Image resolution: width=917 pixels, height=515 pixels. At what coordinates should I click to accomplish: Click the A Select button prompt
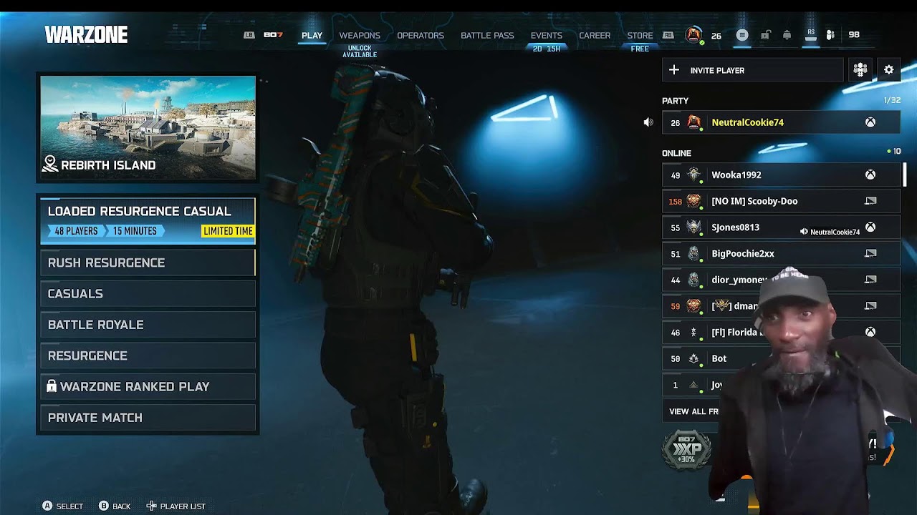tap(62, 506)
